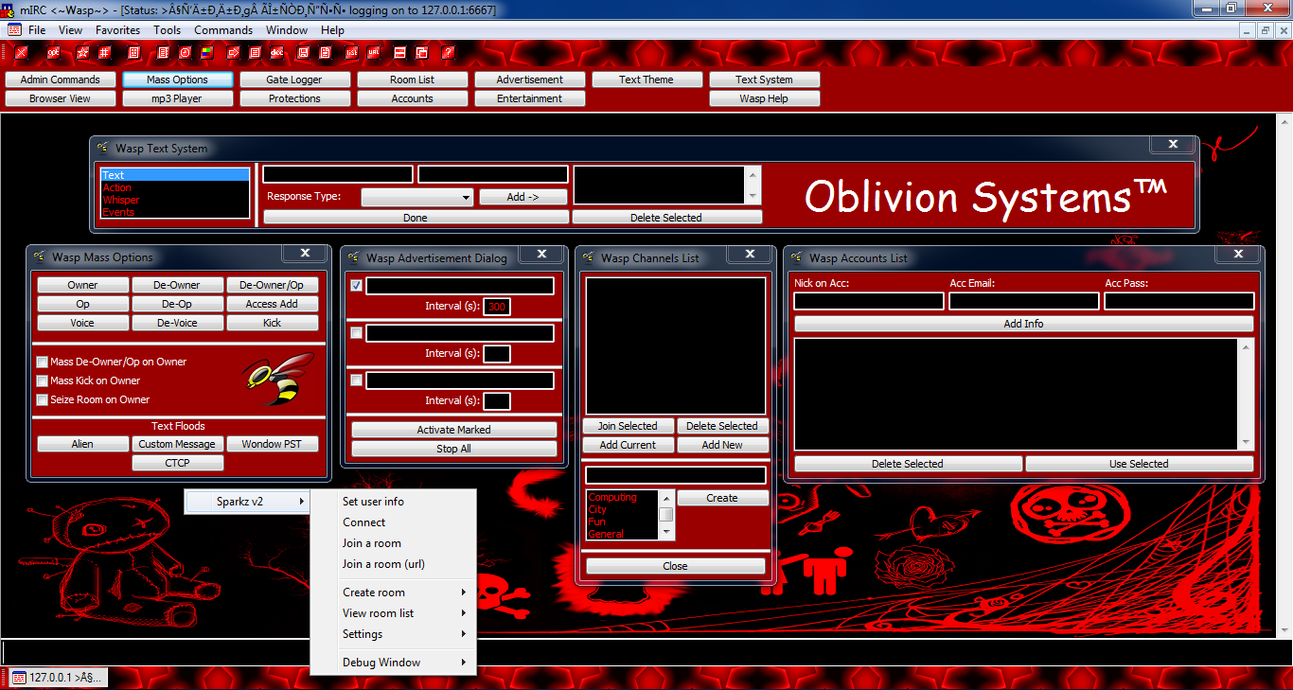Click the mIRC system menu icon beside File
This screenshot has width=1293, height=690.
coord(14,30)
